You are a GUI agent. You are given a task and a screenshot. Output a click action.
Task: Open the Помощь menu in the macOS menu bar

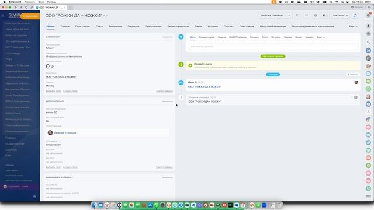[x=51, y=2]
